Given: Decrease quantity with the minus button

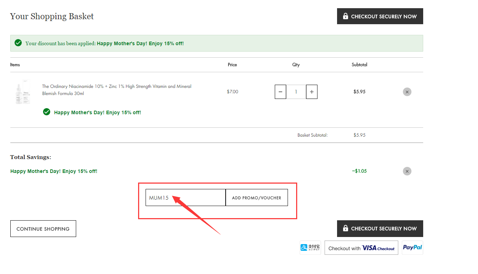Looking at the screenshot, I should click(x=280, y=92).
